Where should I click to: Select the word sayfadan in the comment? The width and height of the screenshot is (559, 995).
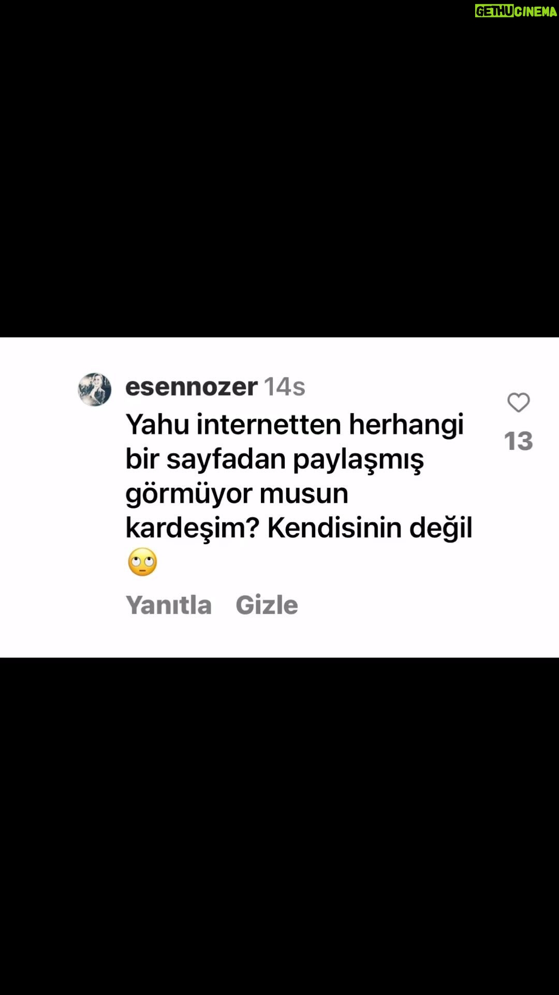point(226,460)
